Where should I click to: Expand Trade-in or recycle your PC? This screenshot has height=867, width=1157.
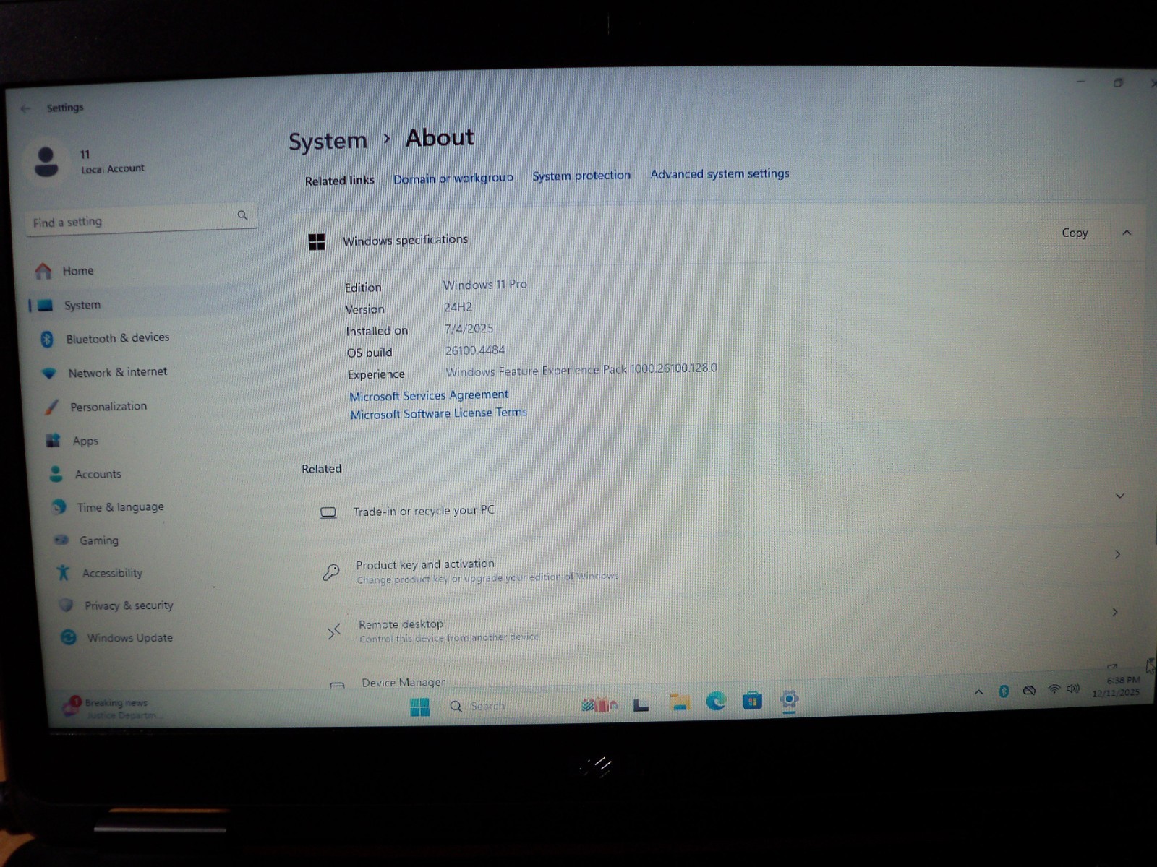1119,496
